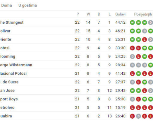Image resolution: width=153 pixels, height=121 pixels.
Task: Sort by the P matches column
Action: click(78, 14)
